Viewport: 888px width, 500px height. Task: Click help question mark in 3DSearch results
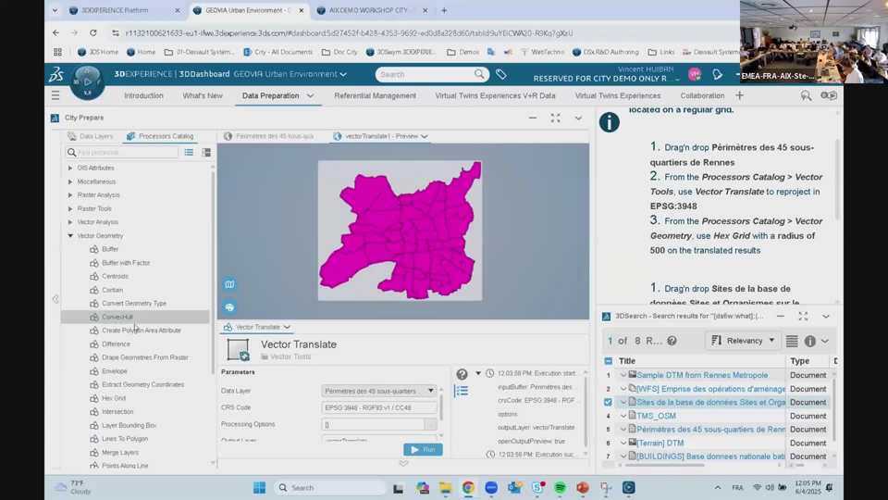pos(672,341)
